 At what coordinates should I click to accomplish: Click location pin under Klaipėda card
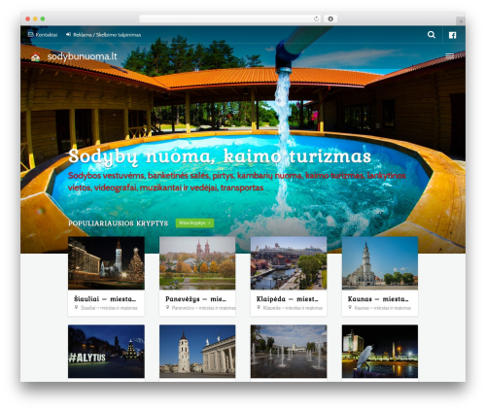(259, 307)
